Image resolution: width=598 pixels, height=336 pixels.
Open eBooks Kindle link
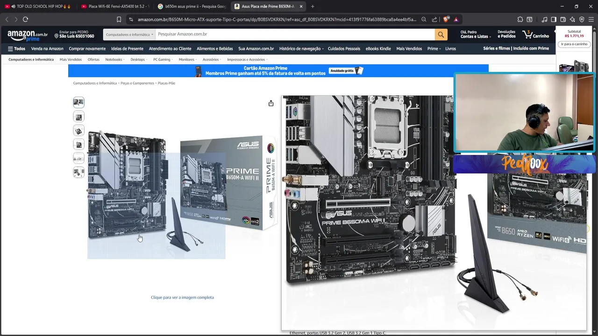click(378, 49)
